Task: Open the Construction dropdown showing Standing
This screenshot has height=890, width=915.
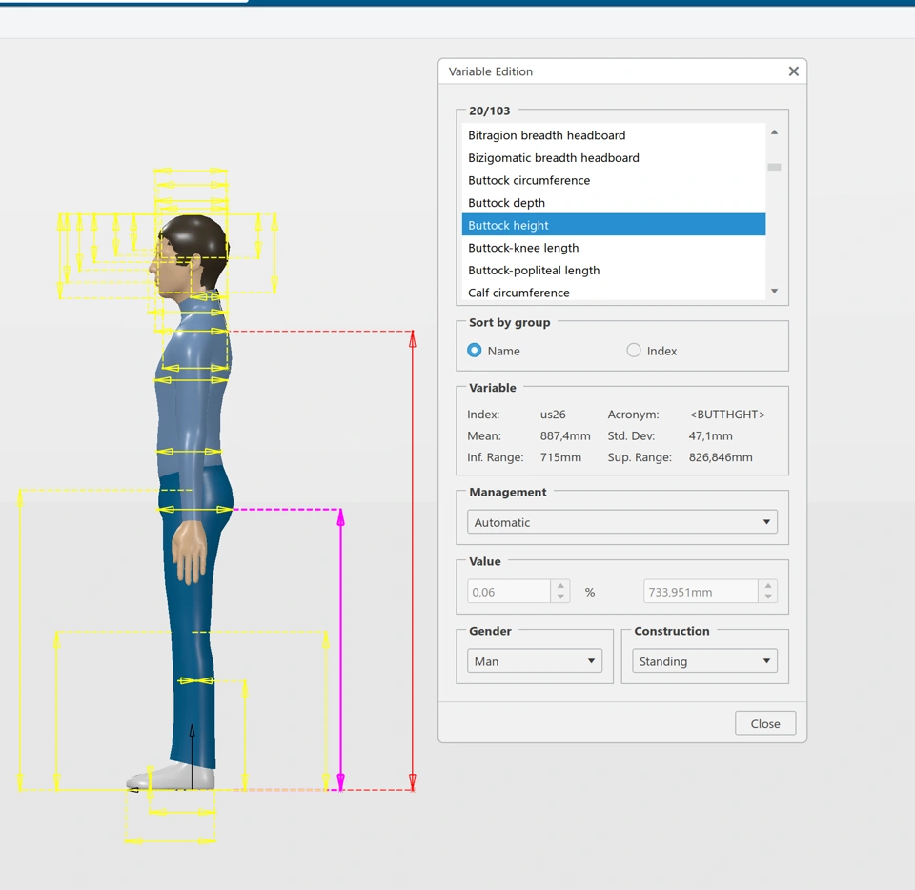Action: 704,660
